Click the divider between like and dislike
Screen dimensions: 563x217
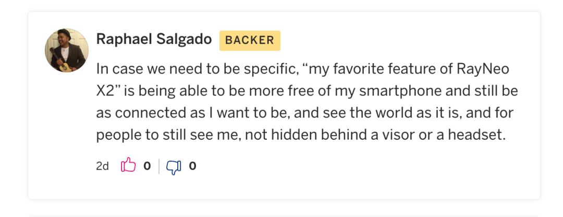point(159,166)
